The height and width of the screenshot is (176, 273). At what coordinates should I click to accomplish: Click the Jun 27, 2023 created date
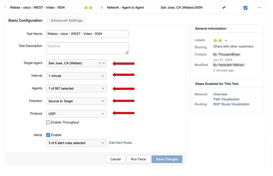pos(223,60)
